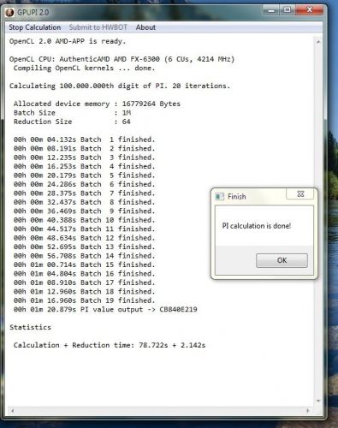Click the 'Batch 7 finished.' log line
The image size is (338, 428).
point(84,193)
